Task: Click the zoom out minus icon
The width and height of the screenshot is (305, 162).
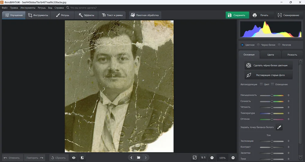Action: tap(212, 158)
